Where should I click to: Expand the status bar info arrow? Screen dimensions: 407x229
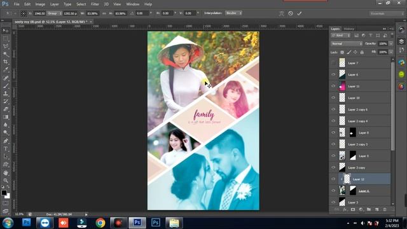86,214
